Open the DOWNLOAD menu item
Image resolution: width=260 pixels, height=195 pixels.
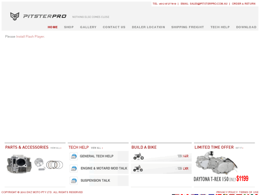coord(246,27)
